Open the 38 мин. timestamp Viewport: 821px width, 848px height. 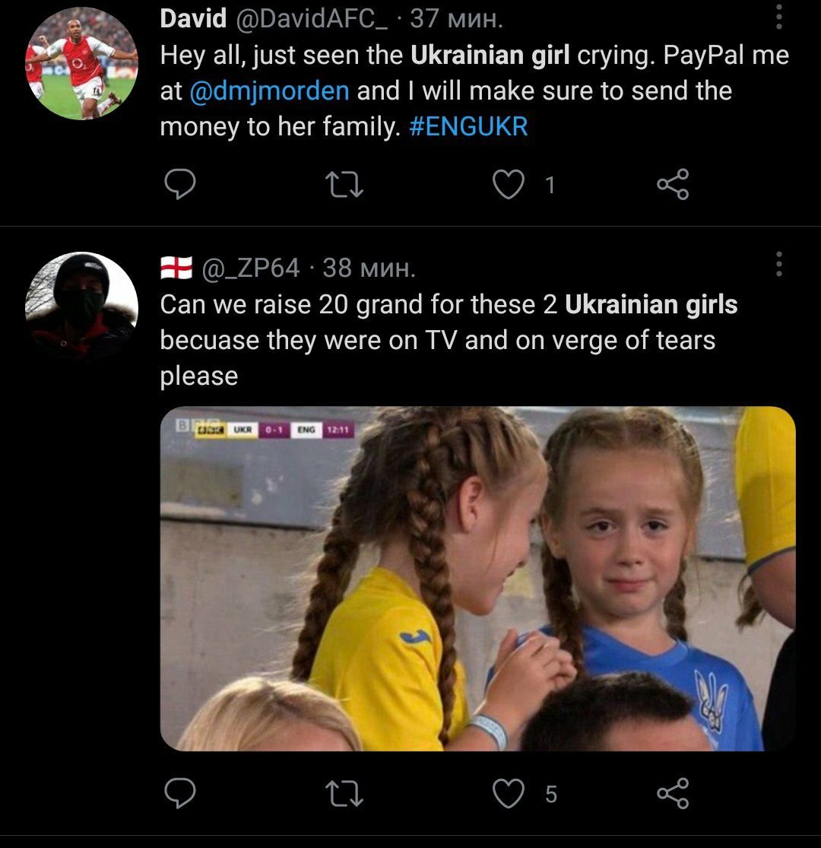coord(369,268)
